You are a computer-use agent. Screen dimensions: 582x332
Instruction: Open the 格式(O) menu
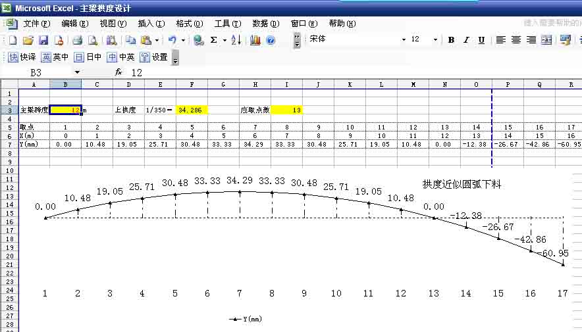(190, 24)
